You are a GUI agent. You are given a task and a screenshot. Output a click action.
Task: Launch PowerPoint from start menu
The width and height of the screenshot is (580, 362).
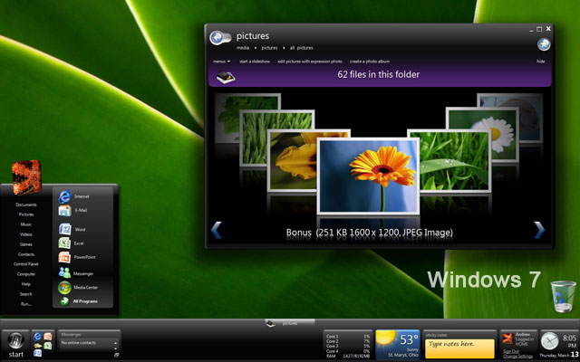[x=64, y=257]
